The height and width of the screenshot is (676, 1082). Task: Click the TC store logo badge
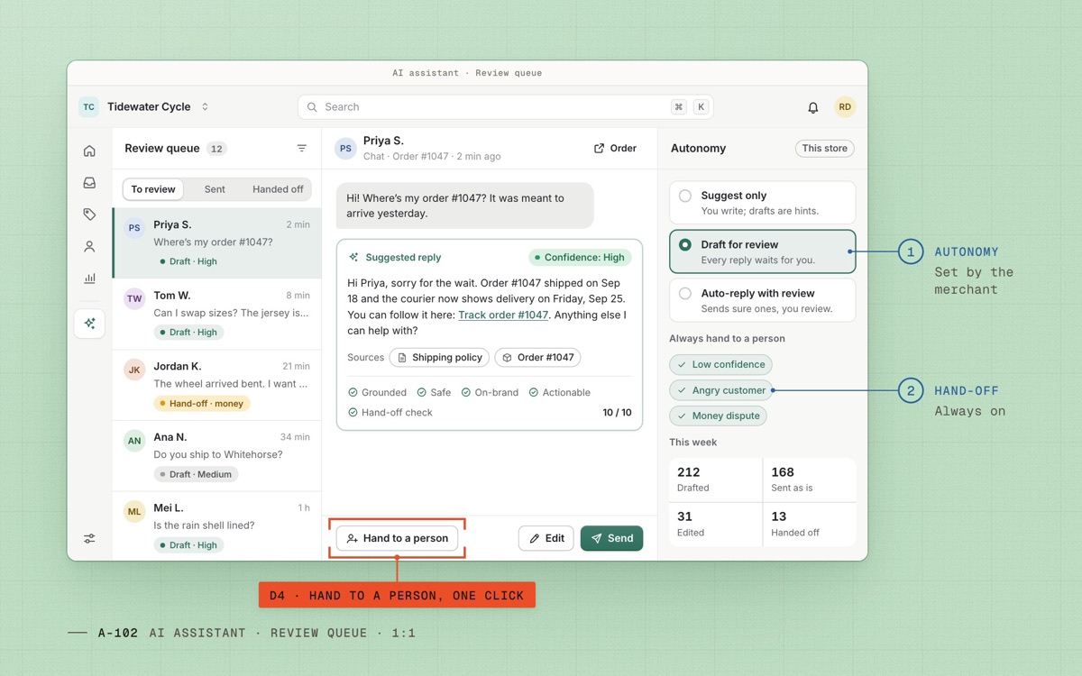coord(88,106)
